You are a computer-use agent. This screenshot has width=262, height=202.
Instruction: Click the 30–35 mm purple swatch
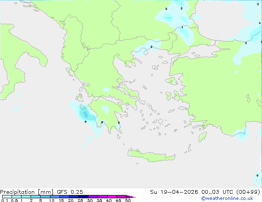tap(93, 197)
